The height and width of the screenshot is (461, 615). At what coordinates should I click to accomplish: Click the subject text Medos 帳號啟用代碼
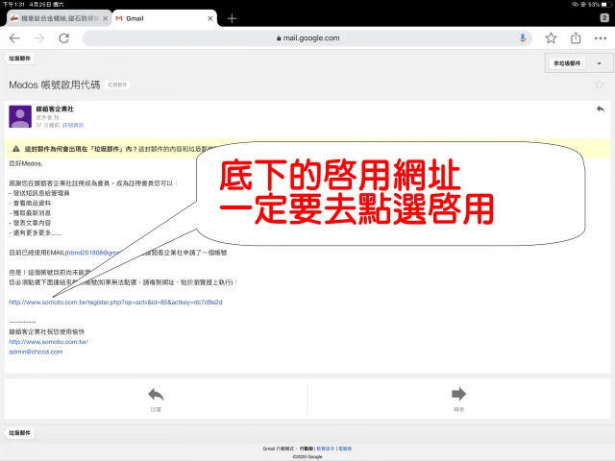(x=55, y=85)
